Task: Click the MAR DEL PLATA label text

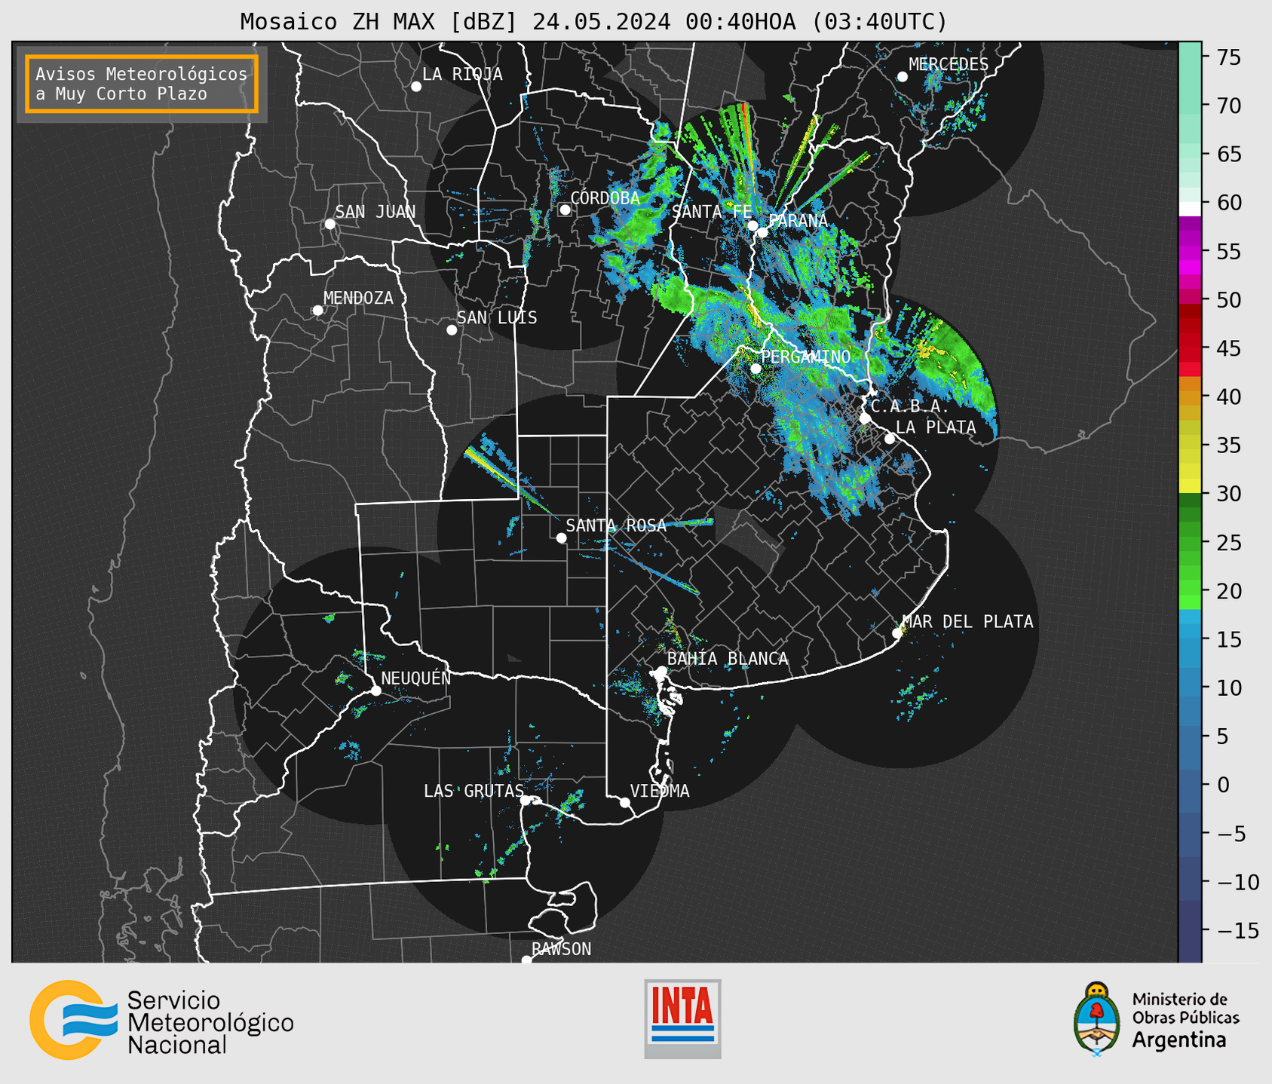Action: point(967,622)
